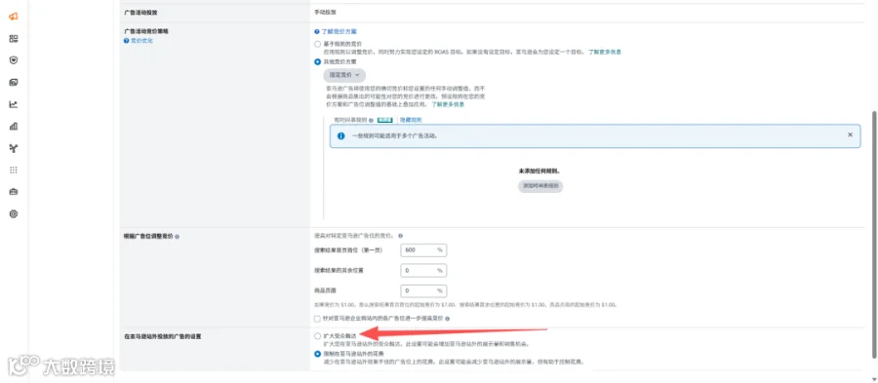Edit the 搜索结果首页首位 percentage field
This screenshot has width=878, height=383.
pos(424,249)
